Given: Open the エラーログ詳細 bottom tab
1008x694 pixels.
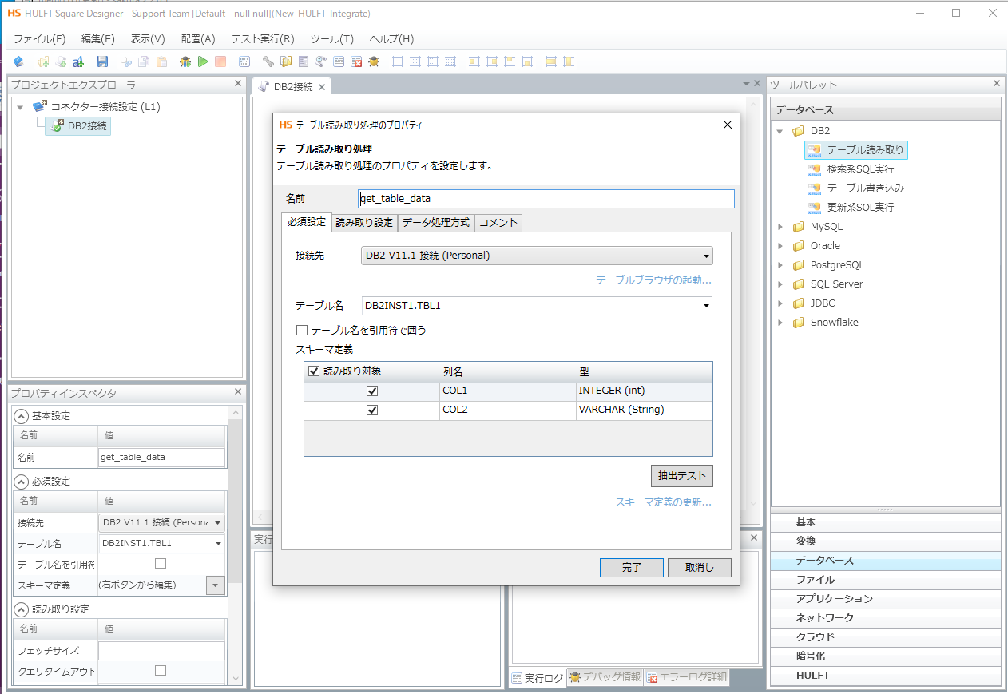Looking at the screenshot, I should pos(687,677).
